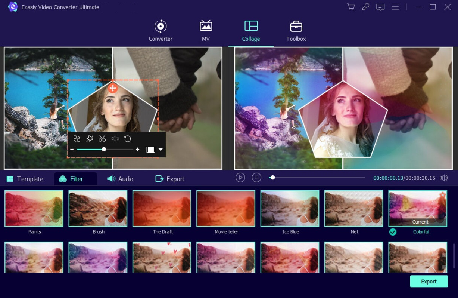This screenshot has height=298, width=458.
Task: Open the hamburger menu in title bar
Action: point(395,7)
